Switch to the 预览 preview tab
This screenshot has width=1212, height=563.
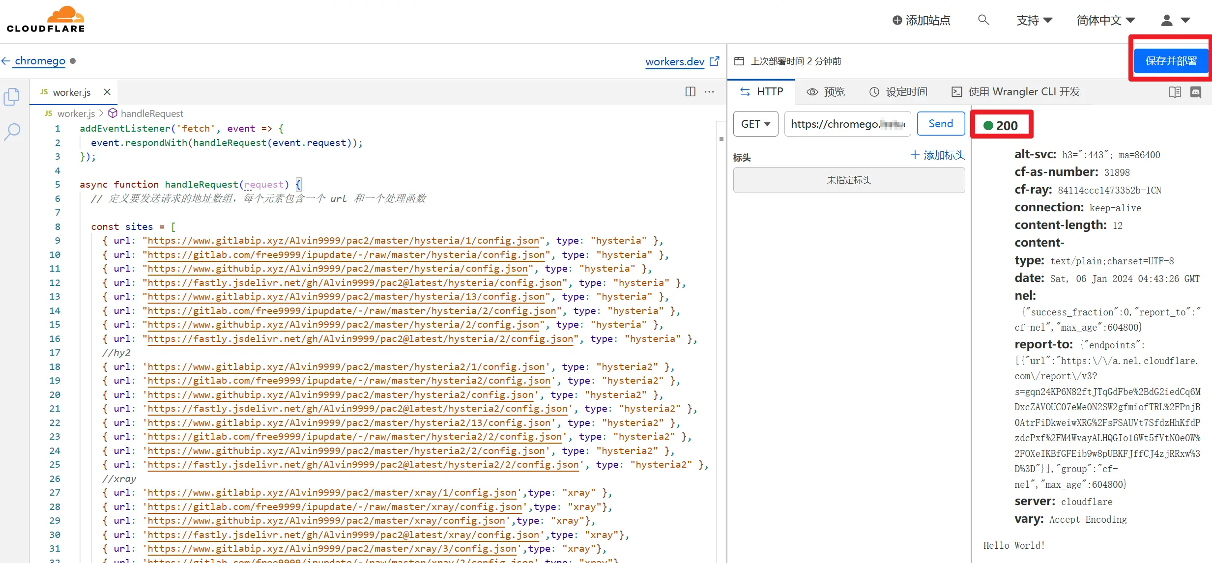[x=826, y=92]
